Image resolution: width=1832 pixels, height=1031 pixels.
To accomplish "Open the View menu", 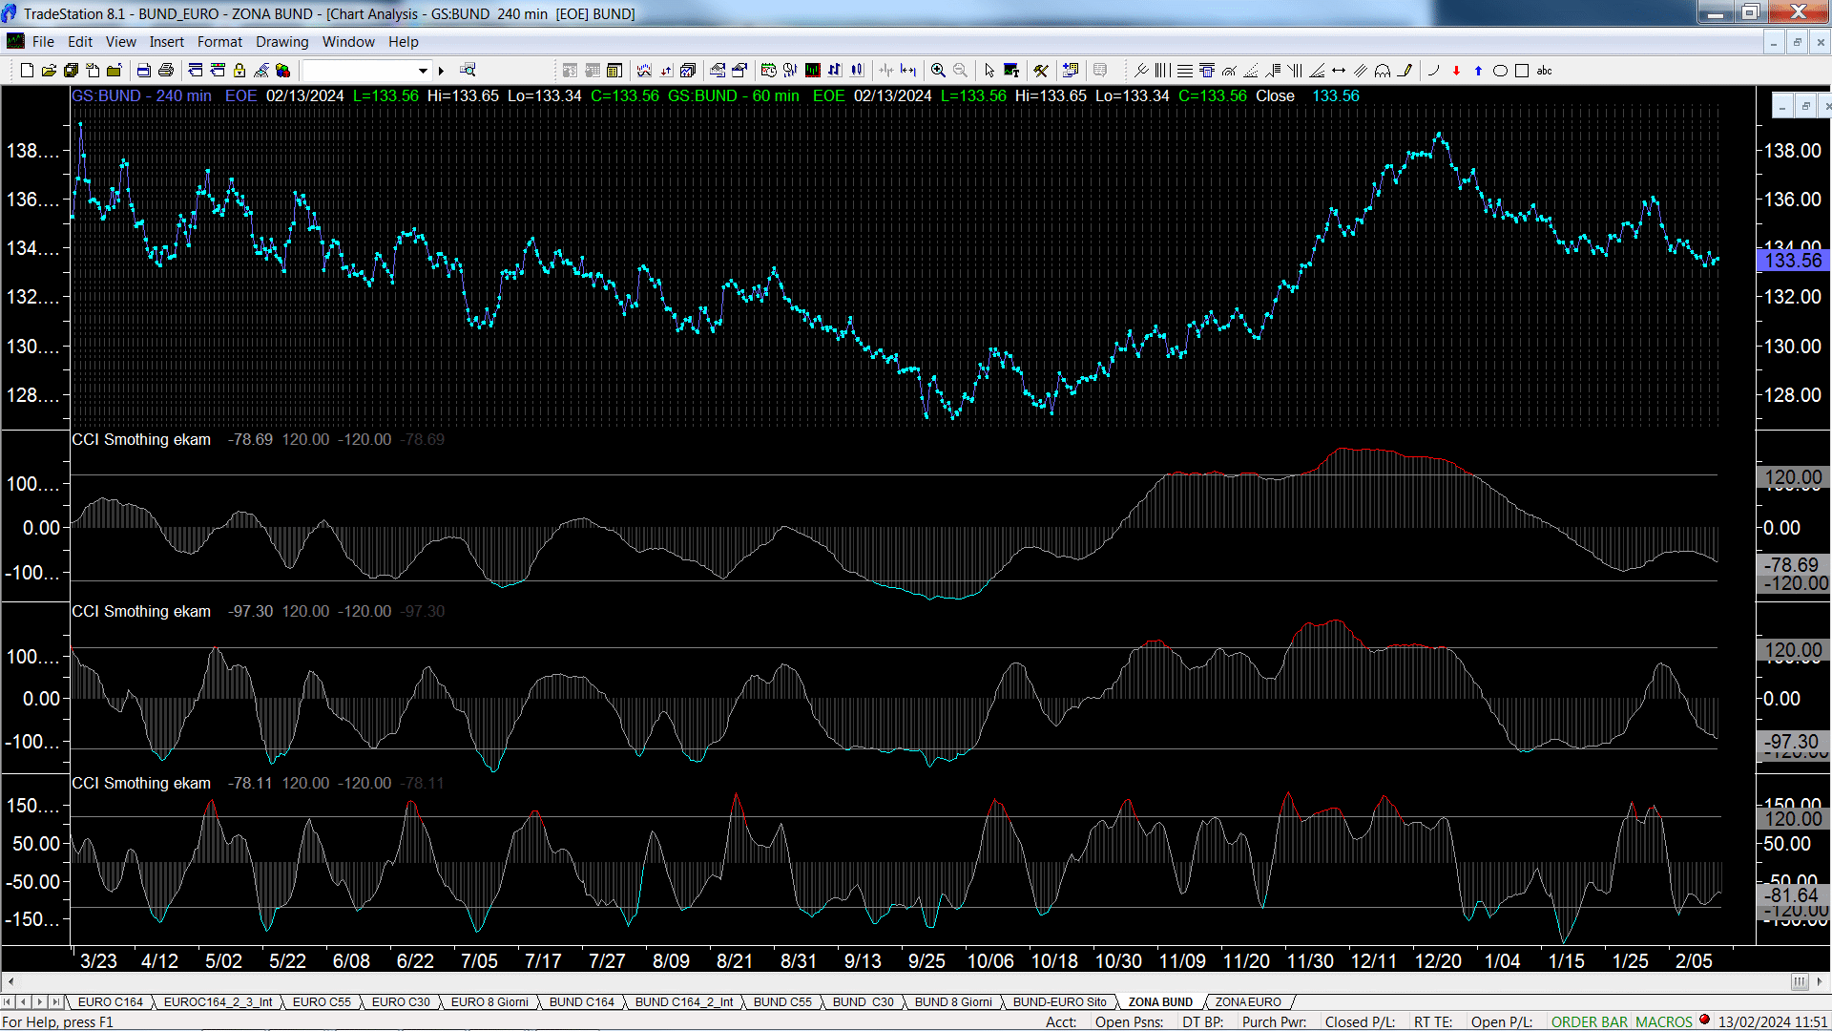I will pyautogui.click(x=120, y=42).
